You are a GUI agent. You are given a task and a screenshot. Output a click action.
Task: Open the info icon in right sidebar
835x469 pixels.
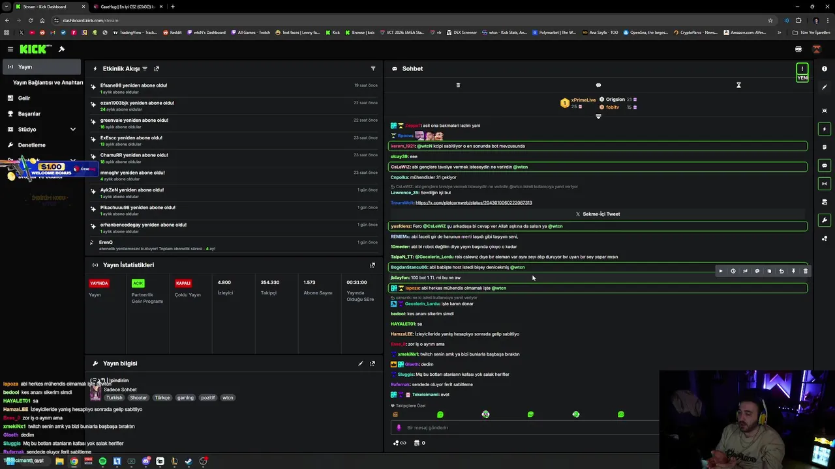pyautogui.click(x=825, y=68)
